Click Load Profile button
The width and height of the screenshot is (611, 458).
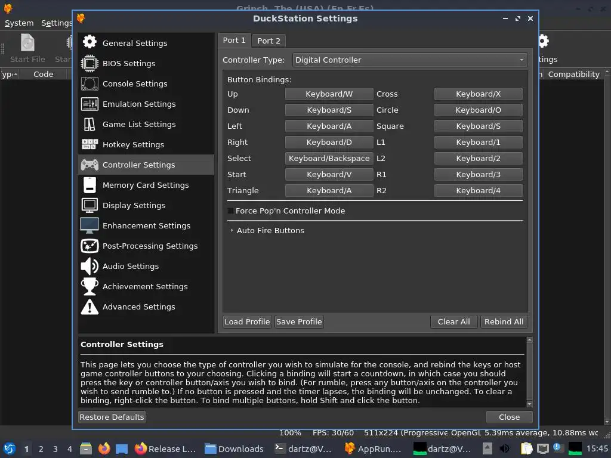(x=247, y=321)
